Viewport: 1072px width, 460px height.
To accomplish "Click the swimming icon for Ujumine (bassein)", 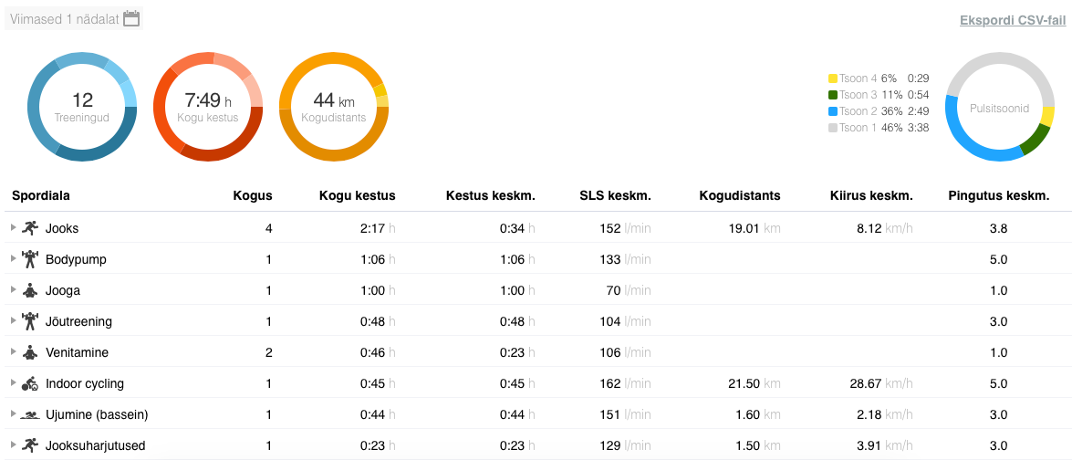I will tap(31, 414).
